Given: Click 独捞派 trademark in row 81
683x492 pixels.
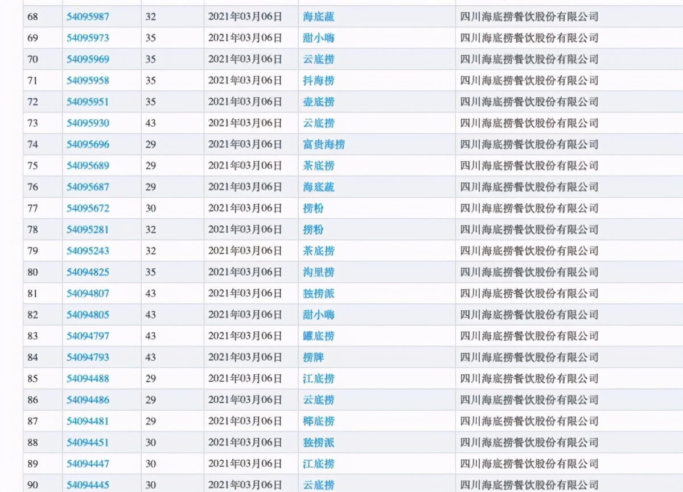Looking at the screenshot, I should 319,294.
